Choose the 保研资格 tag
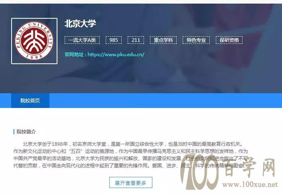This screenshot has height=194, width=282. click(x=229, y=40)
